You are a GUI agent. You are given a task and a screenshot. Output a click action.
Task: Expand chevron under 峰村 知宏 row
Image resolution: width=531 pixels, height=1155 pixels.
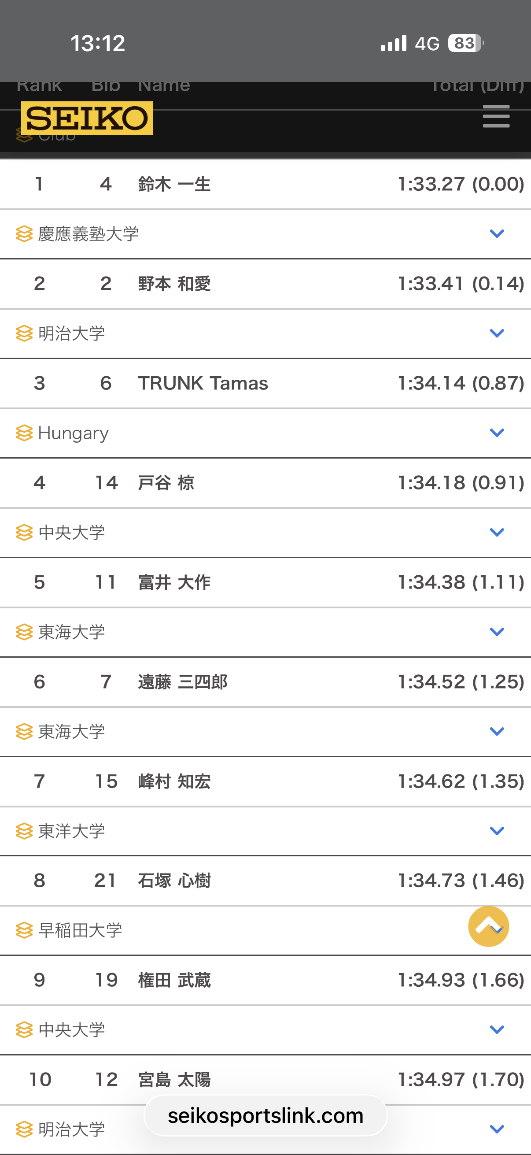(x=497, y=831)
